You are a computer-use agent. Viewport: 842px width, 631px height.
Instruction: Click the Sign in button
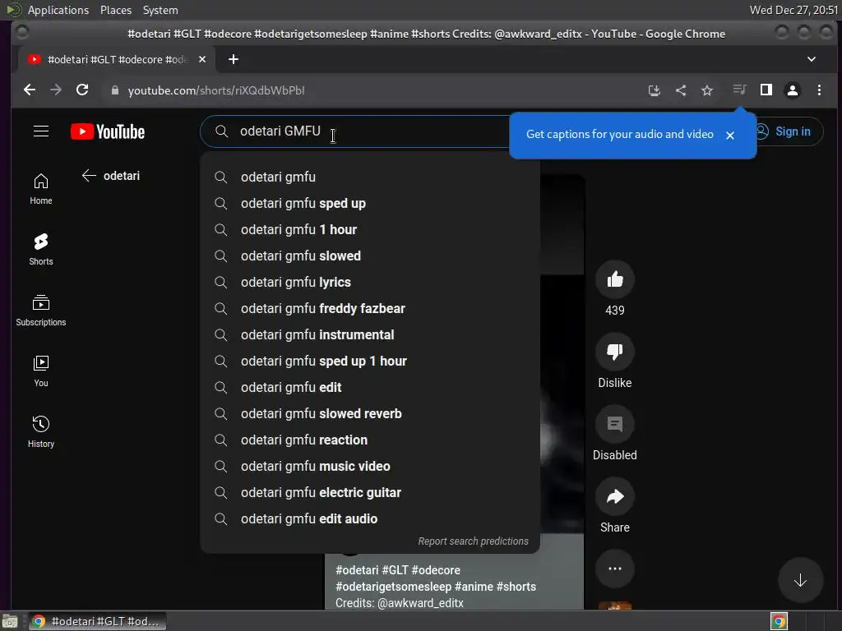(x=785, y=131)
